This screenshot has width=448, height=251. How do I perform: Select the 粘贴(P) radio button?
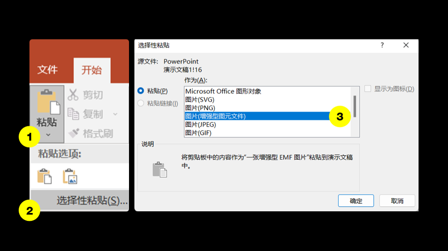point(141,91)
